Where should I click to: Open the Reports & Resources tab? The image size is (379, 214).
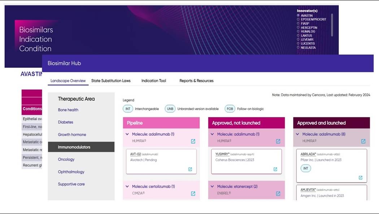tap(196, 81)
